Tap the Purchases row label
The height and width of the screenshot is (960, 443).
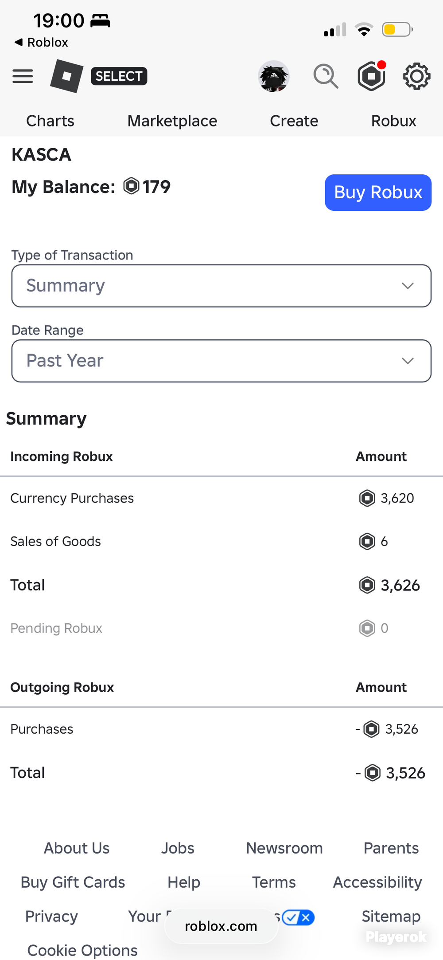[42, 729]
